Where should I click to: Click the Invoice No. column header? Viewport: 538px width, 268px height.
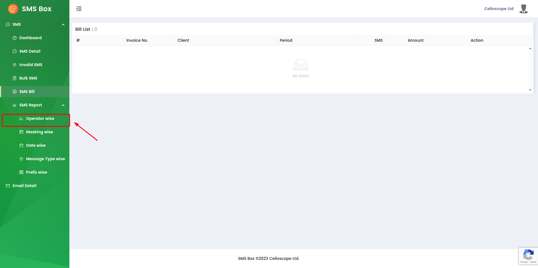(x=137, y=40)
